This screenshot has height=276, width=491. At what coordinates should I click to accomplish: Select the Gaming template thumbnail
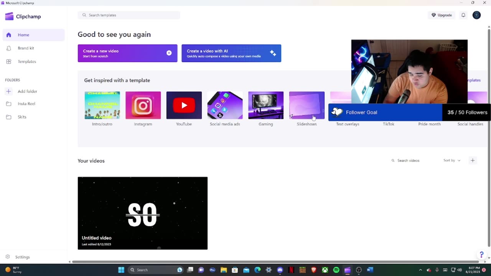266,105
